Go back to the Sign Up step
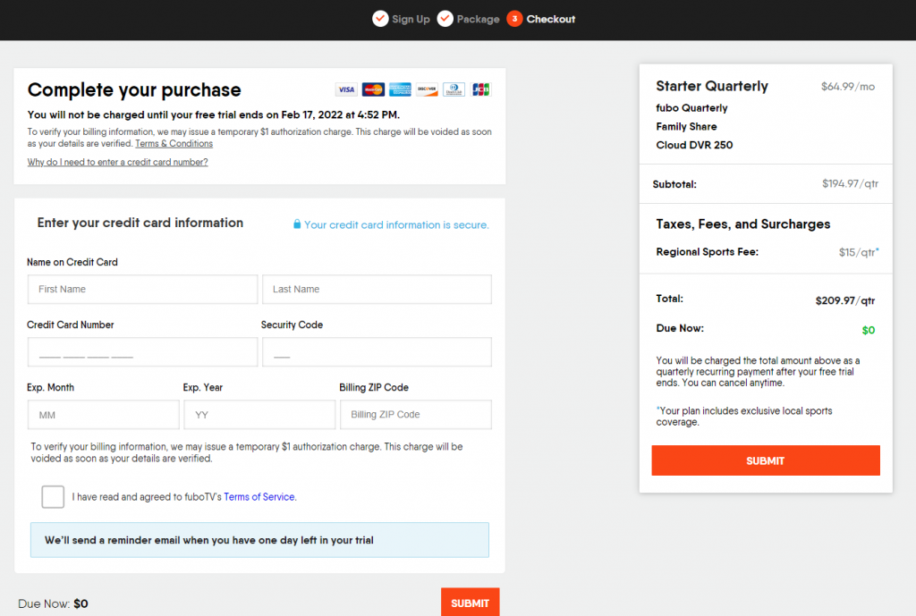This screenshot has width=916, height=616. pyautogui.click(x=411, y=20)
